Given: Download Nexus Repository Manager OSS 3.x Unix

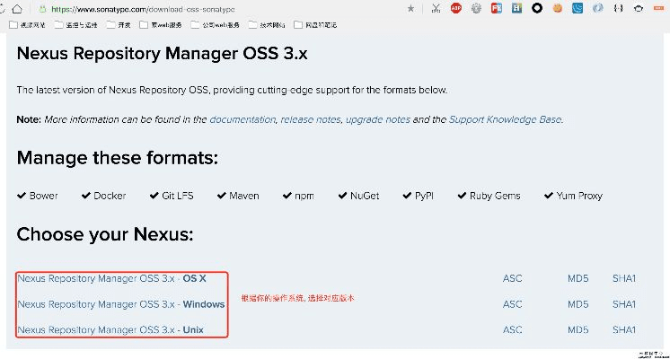Looking at the screenshot, I should click(x=110, y=329).
